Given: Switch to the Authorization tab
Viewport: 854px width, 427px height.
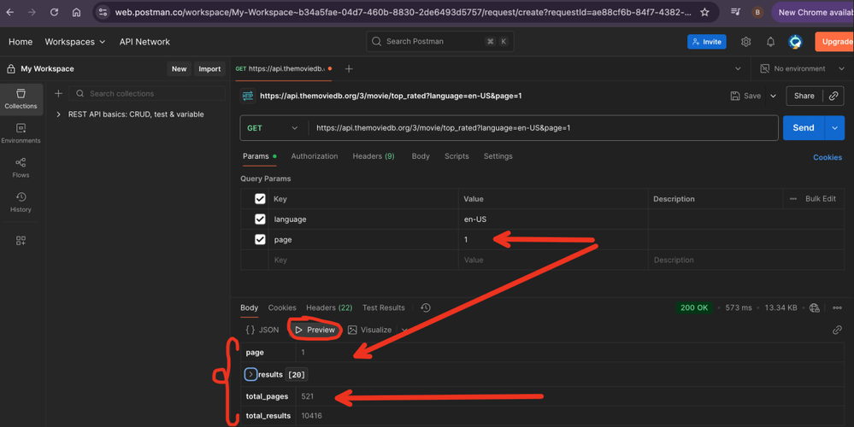Looking at the screenshot, I should 314,156.
